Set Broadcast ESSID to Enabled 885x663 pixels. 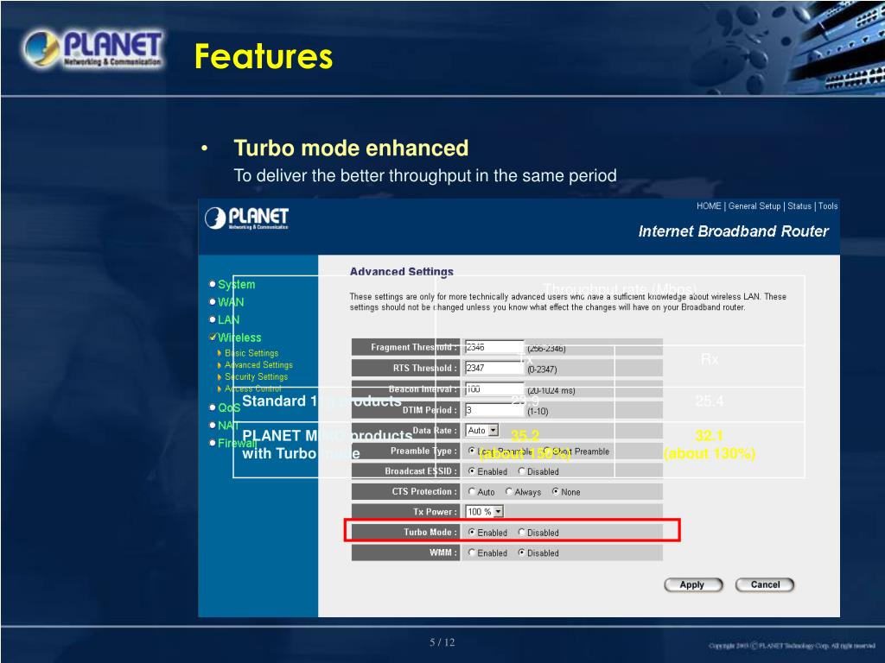[x=472, y=470]
